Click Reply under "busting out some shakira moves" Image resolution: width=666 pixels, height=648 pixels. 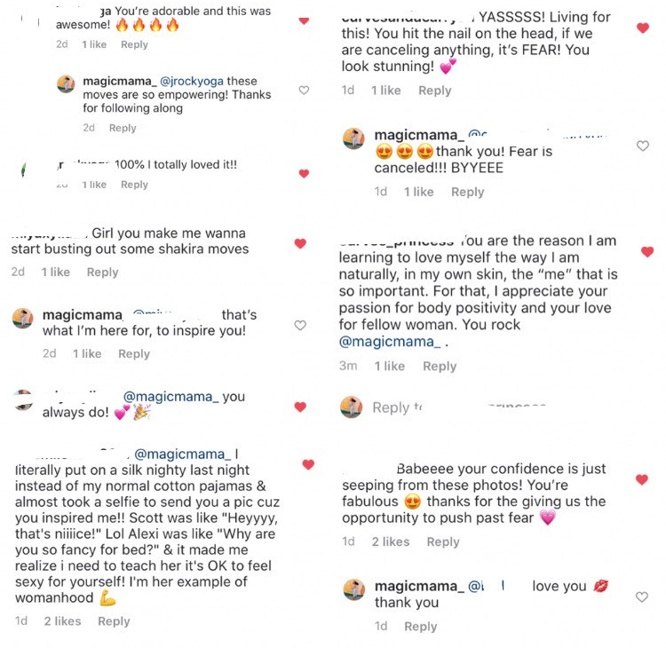click(102, 273)
